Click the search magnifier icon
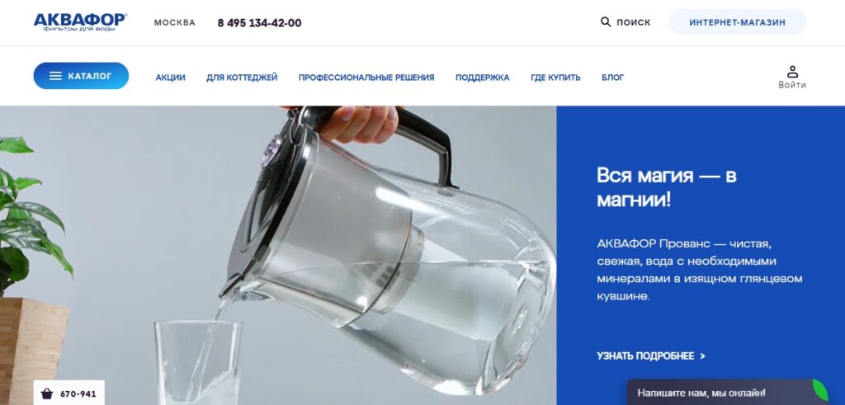Screen dimensions: 845x405 tap(606, 22)
